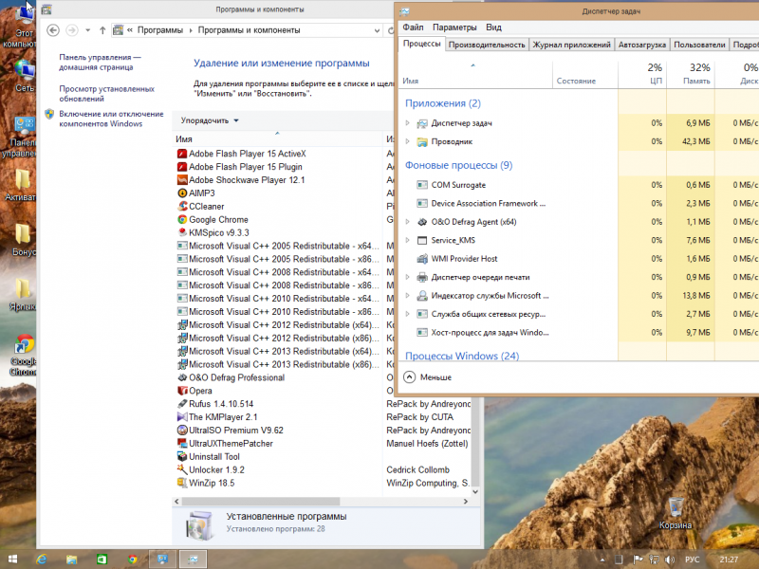The image size is (759, 569).
Task: Select the UltraUXThemePatcher icon
Action: pyautogui.click(x=182, y=443)
